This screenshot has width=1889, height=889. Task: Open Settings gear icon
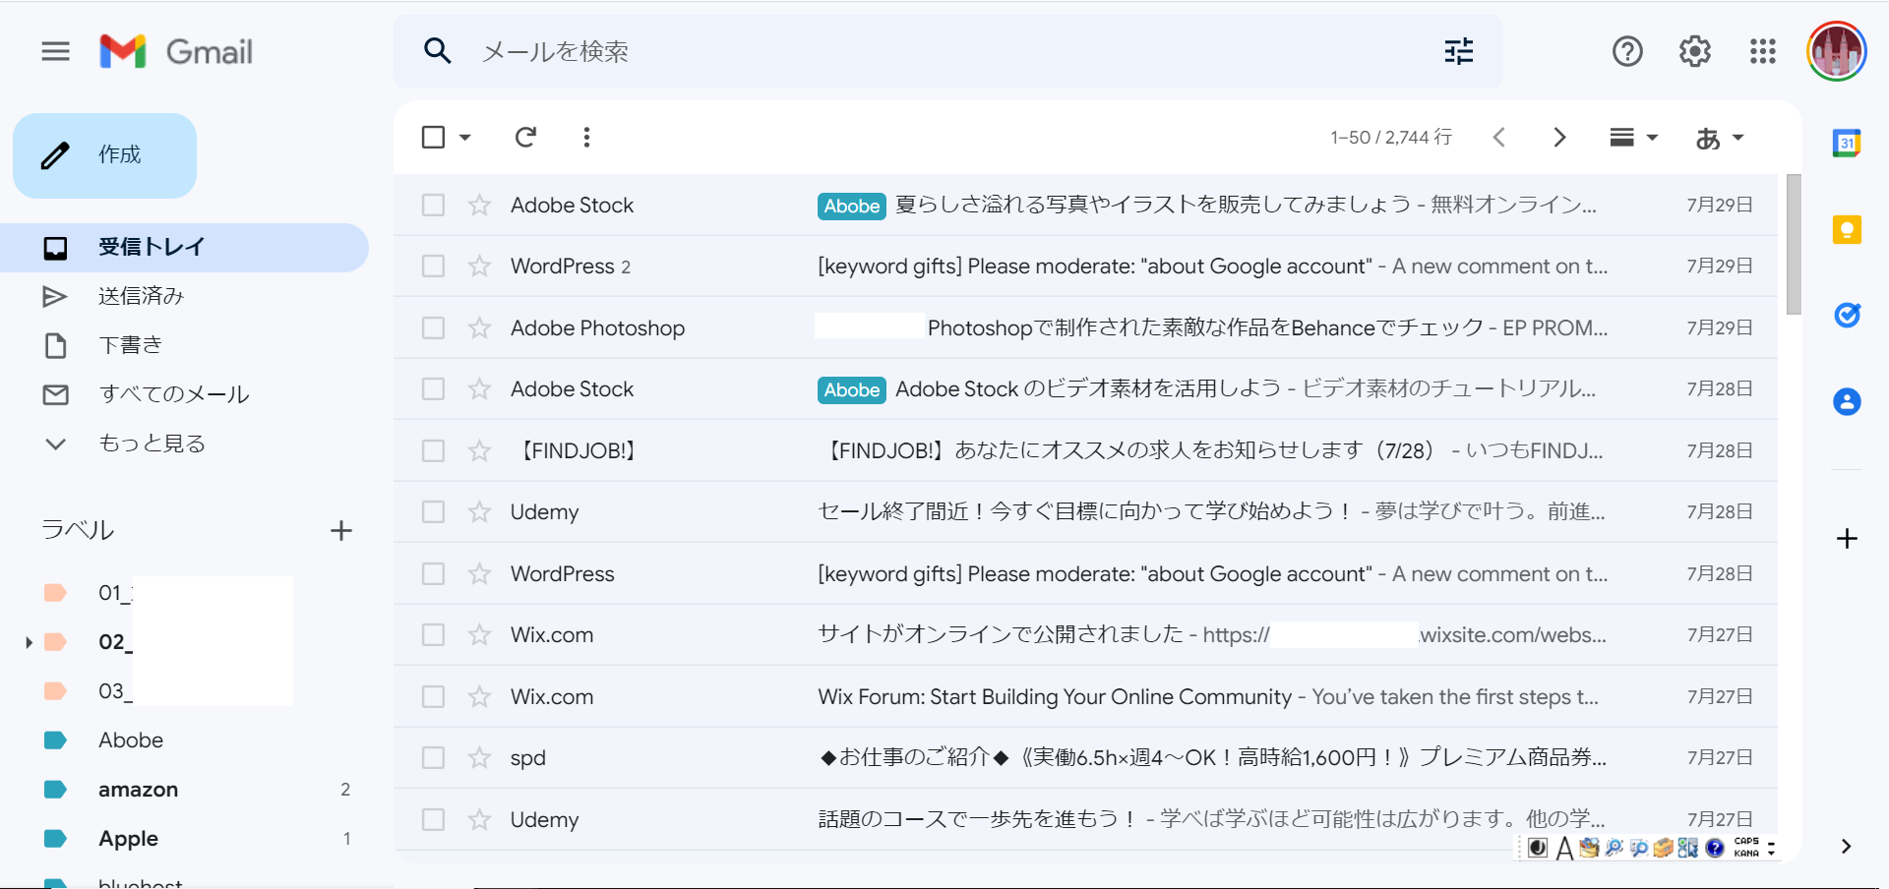1694,51
